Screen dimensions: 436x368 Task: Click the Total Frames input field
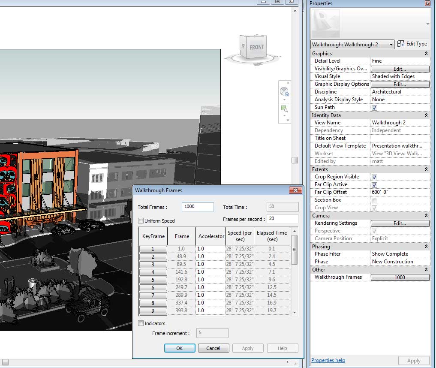pyautogui.click(x=198, y=207)
